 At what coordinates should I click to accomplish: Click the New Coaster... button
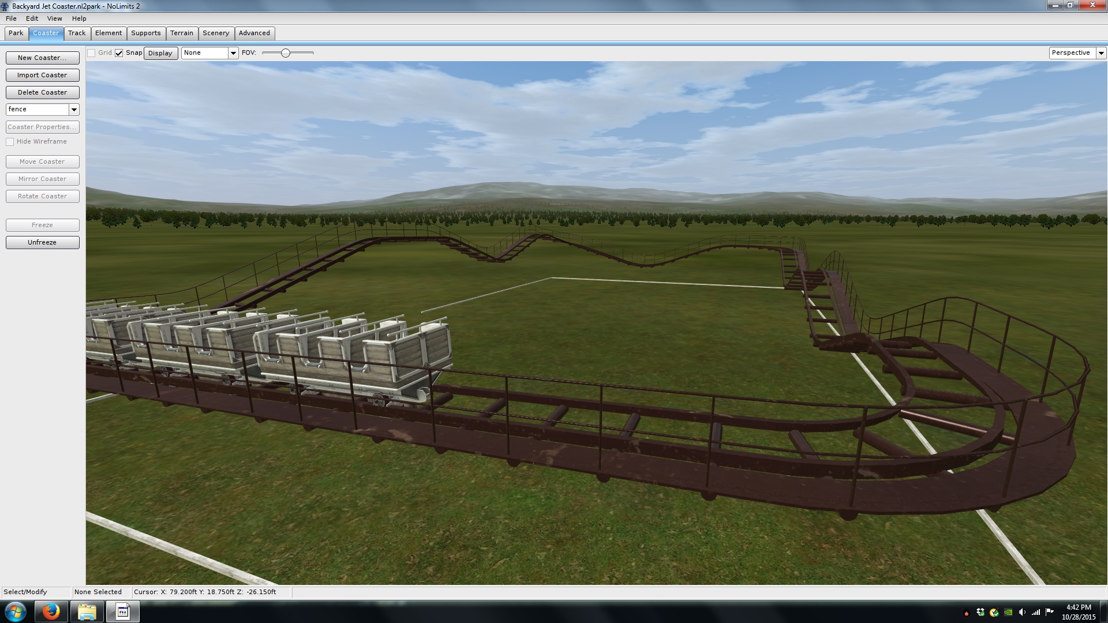click(x=42, y=58)
